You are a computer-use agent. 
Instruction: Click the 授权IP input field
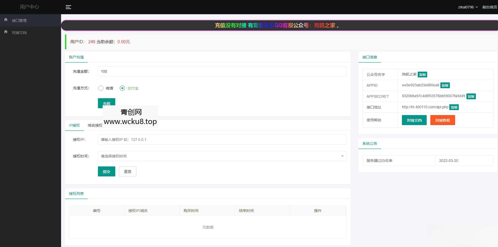[x=222, y=140]
